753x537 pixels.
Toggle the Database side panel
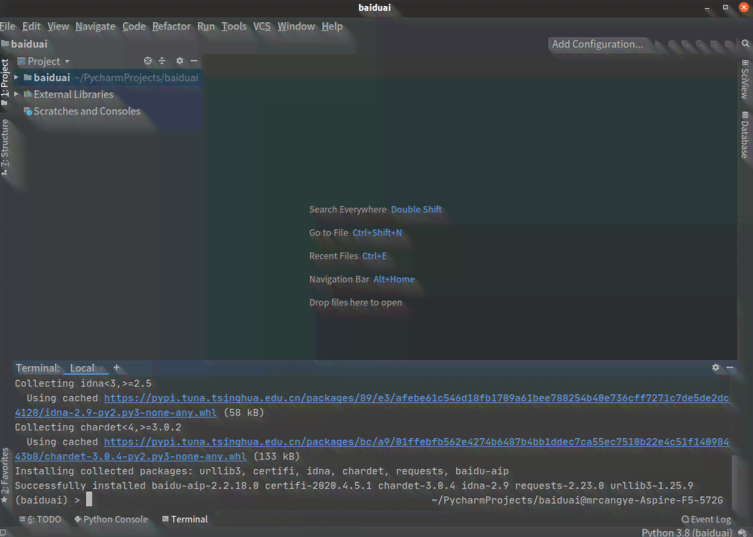pos(745,135)
